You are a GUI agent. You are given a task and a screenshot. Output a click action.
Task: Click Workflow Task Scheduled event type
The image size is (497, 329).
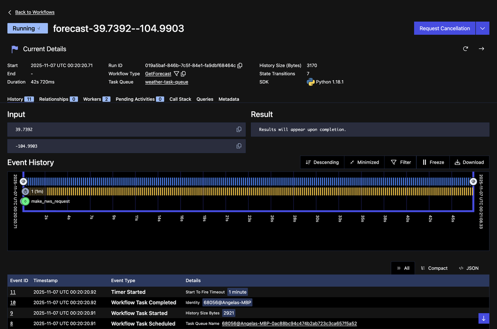(143, 324)
